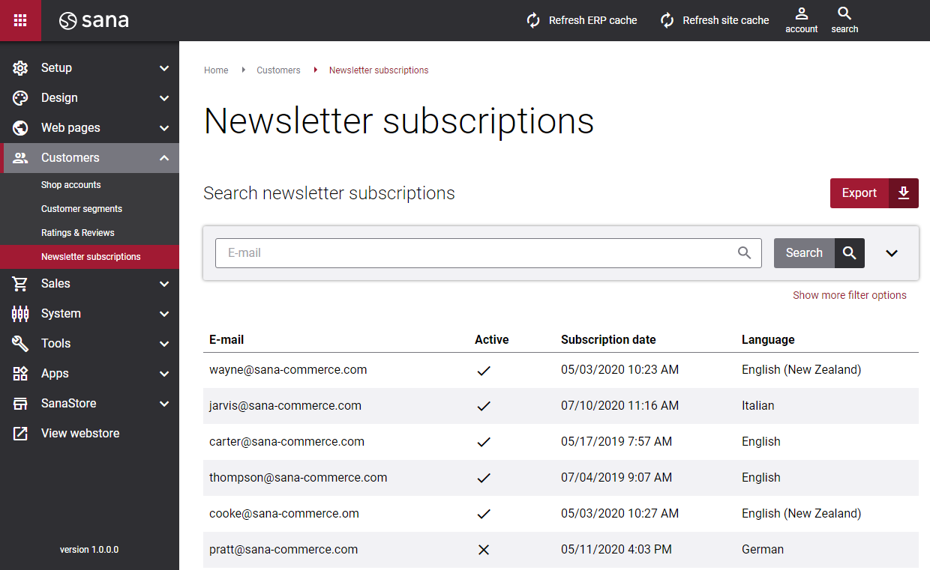The image size is (930, 570).
Task: Click the Active column header
Action: click(x=492, y=340)
